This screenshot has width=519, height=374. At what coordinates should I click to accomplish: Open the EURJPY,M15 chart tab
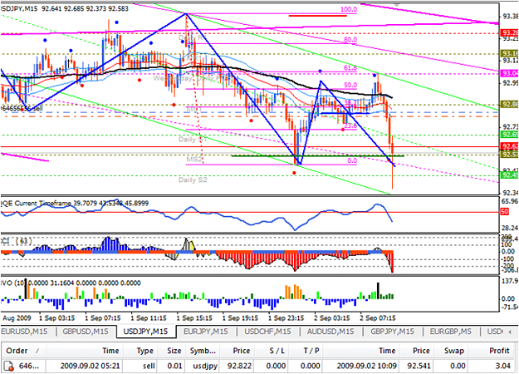[x=206, y=332]
